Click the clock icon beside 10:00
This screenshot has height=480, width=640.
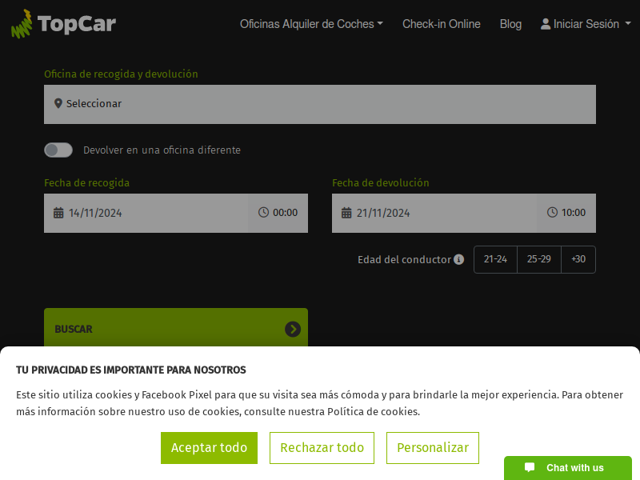click(x=552, y=213)
